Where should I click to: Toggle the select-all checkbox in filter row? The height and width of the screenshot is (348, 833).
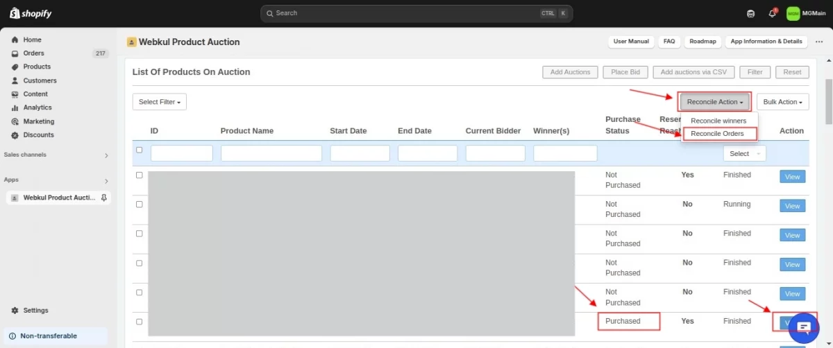click(x=140, y=150)
